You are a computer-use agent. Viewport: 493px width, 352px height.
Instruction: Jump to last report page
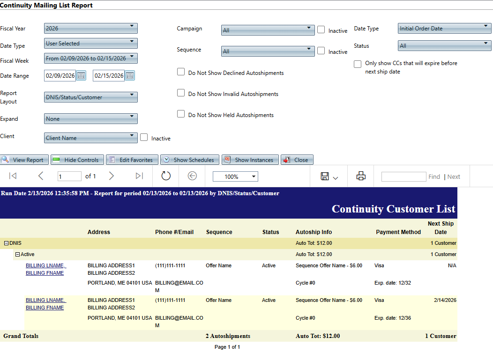[x=139, y=176]
